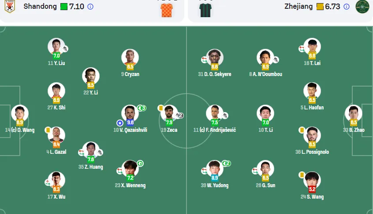This screenshot has height=214, width=373.
Task: Click the 9.6 rating badge of Qazaishvili
Action: pyautogui.click(x=130, y=122)
